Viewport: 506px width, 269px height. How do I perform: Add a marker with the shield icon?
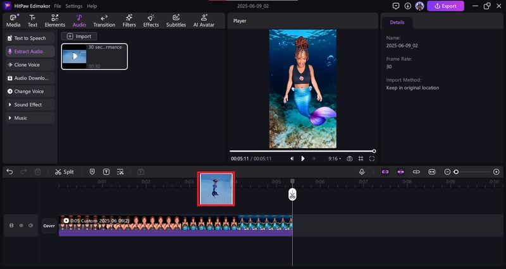[92, 172]
